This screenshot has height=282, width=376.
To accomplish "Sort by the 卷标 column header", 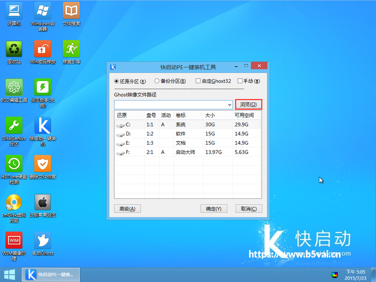I will (188, 115).
